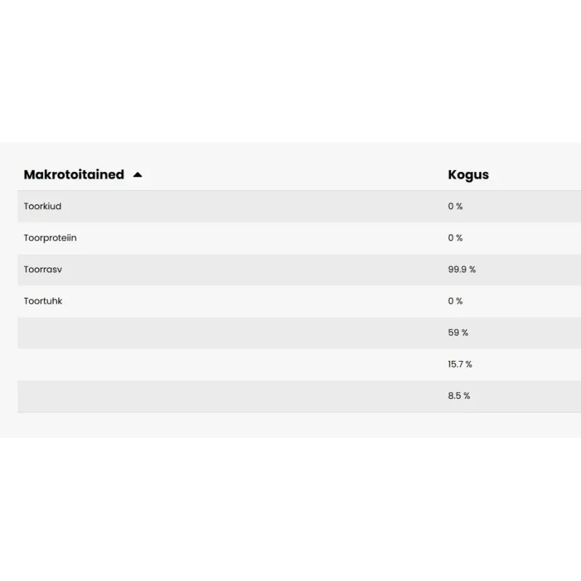This screenshot has width=581, height=581.
Task: Click the empty name cell beside 59 %
Action: pos(218,333)
